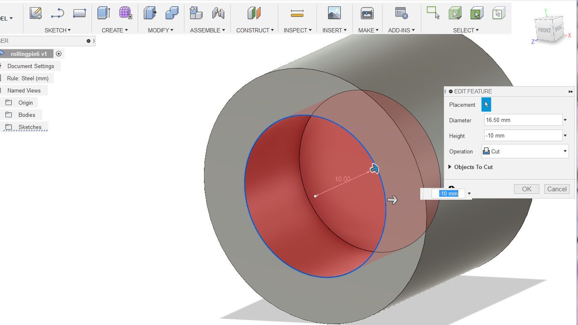Click the Measure ruler icon
Image resolution: width=578 pixels, height=325 pixels.
pos(297,13)
